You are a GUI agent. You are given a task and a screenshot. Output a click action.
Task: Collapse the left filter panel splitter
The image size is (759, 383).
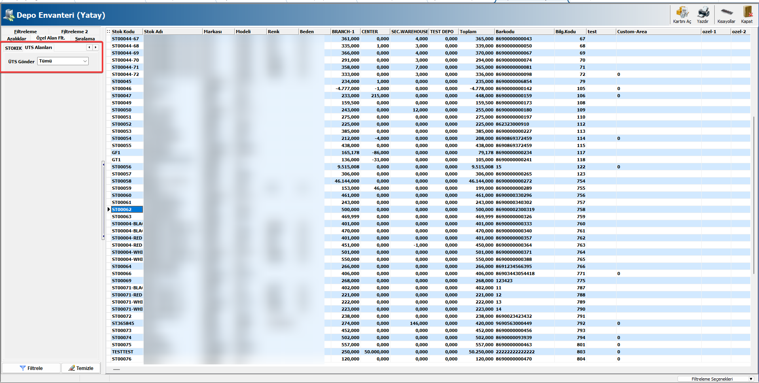coord(103,200)
